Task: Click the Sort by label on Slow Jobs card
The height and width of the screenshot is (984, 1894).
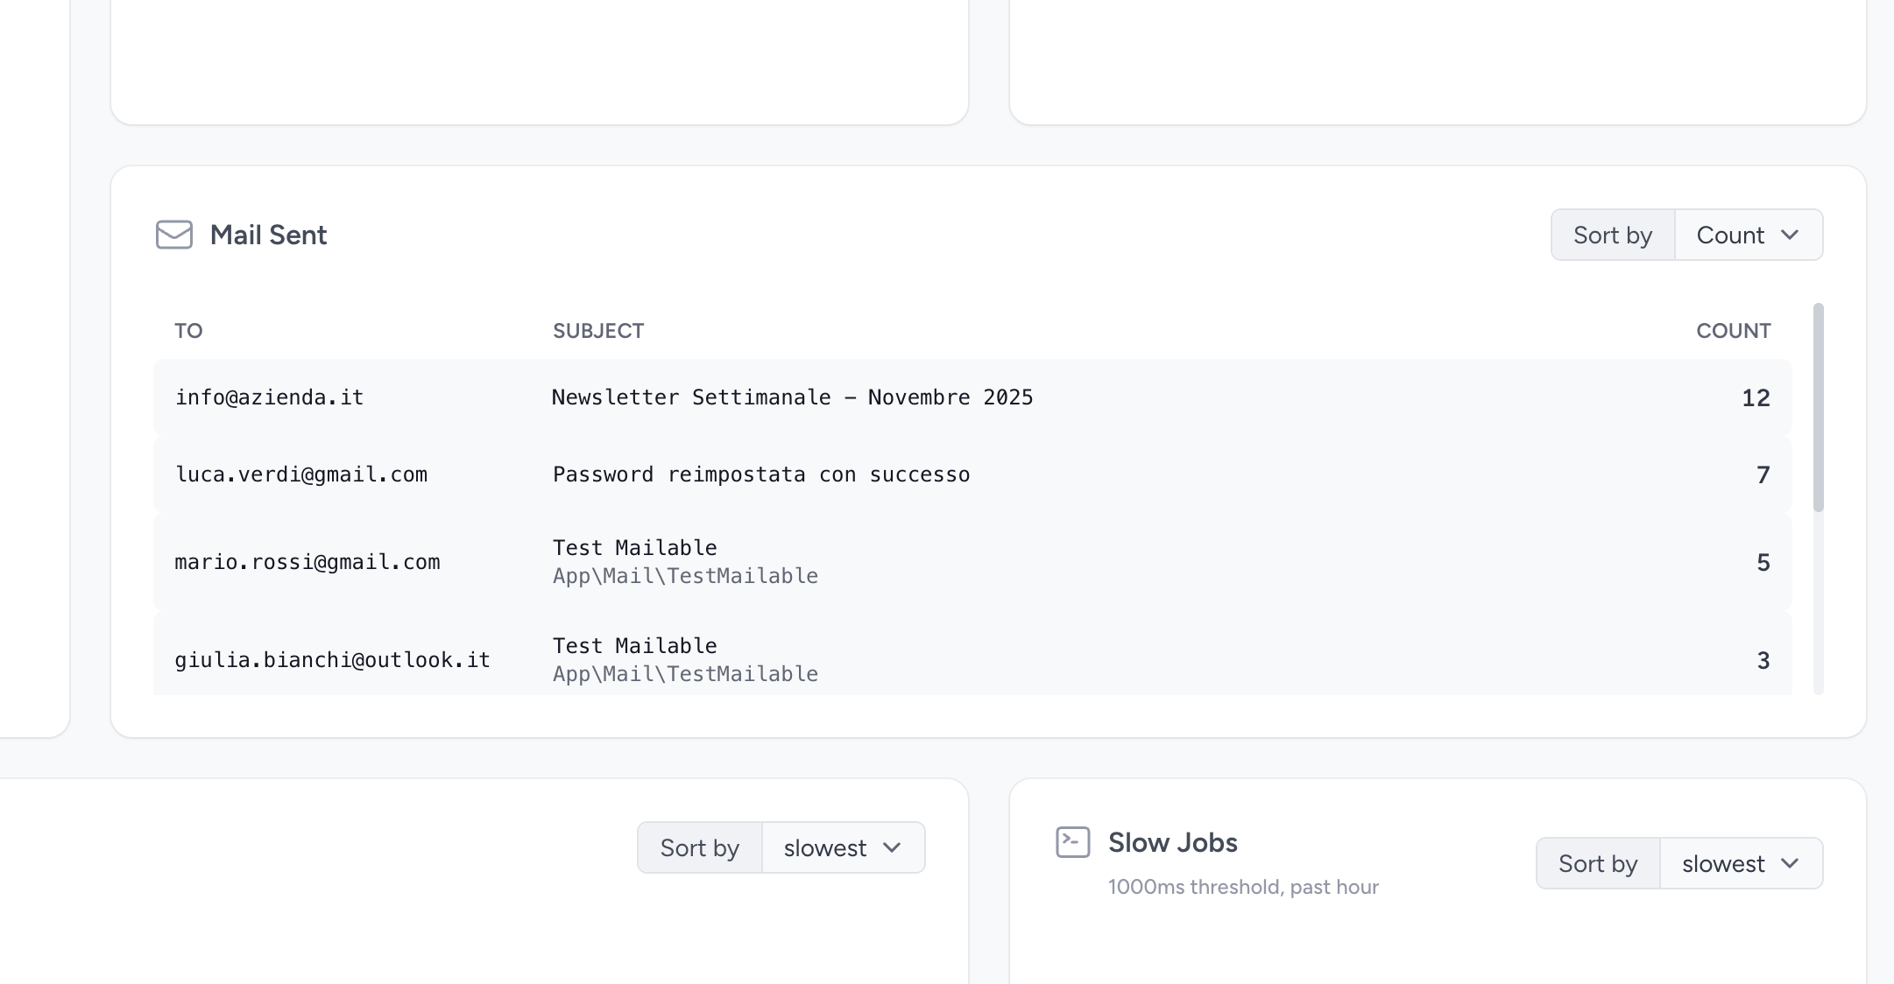Action: (1598, 863)
